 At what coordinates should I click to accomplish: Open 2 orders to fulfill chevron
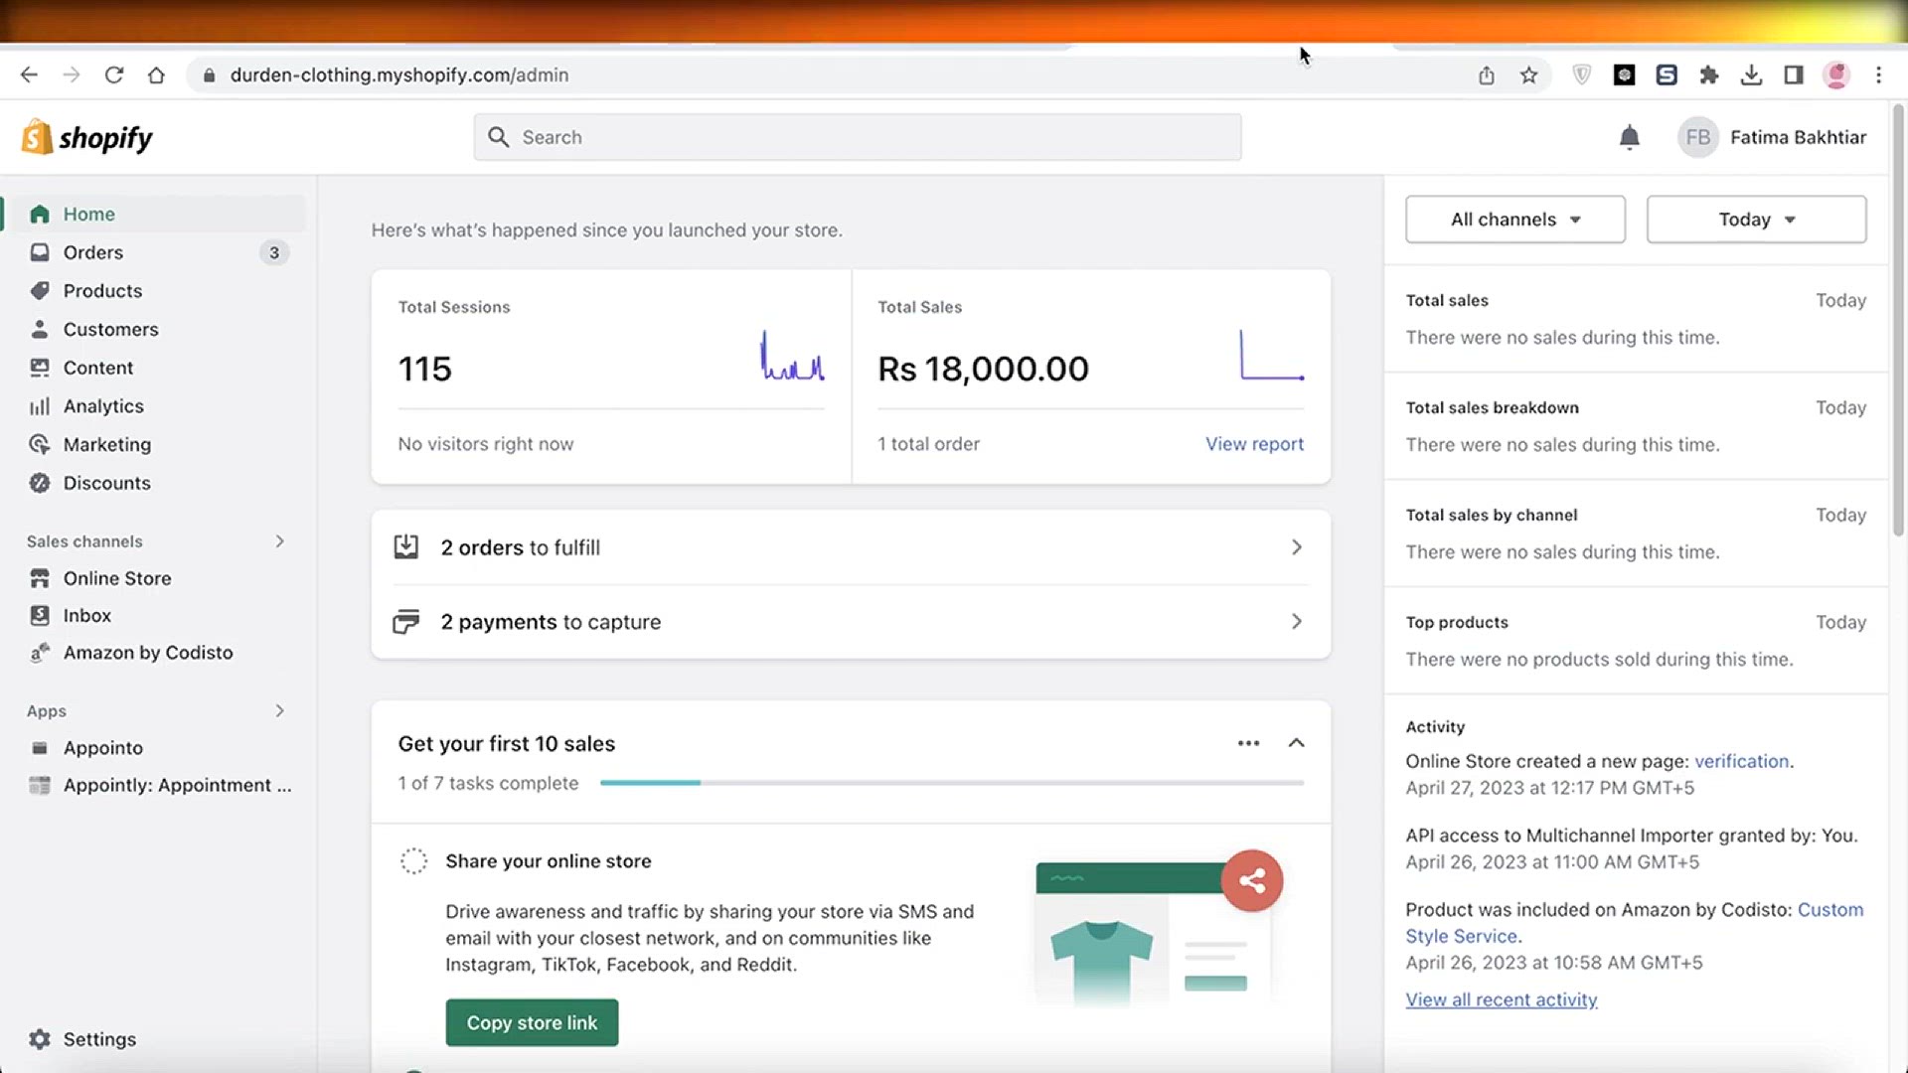1296,547
